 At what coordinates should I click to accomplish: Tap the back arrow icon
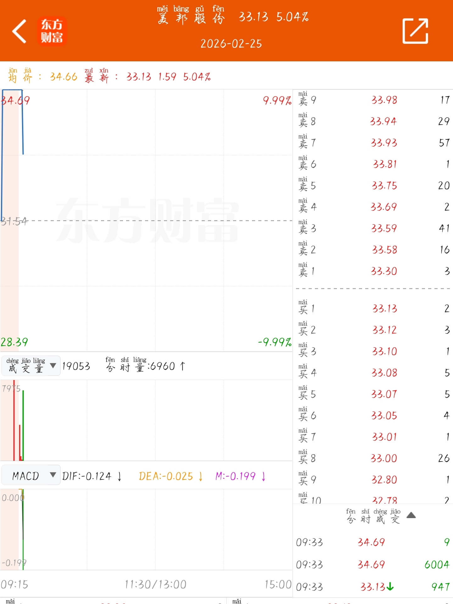19,31
